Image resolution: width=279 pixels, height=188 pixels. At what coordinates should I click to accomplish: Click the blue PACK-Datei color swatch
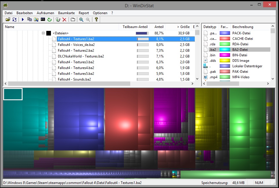[225, 33]
